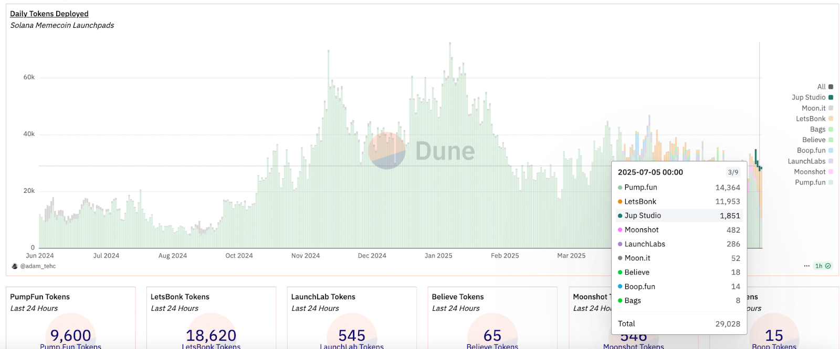Select the Moon.it row in tooltip

(x=679, y=258)
